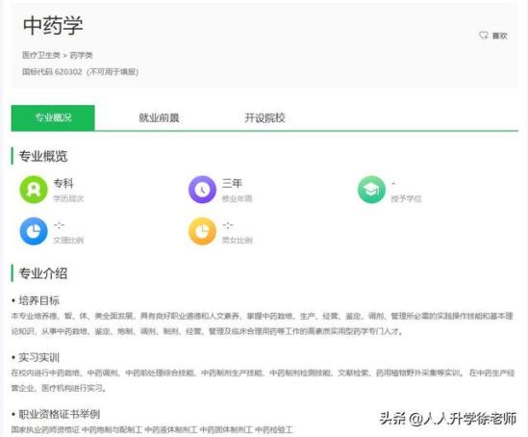The image size is (528, 437).
Task: Click the 专业概览 section heading
Action: 43,156
